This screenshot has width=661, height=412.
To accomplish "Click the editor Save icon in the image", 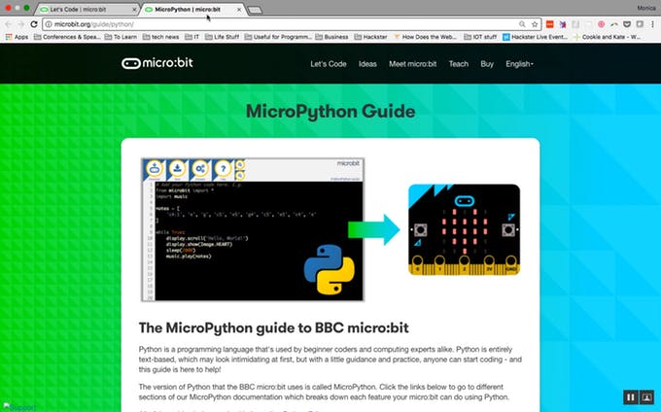I will pyautogui.click(x=178, y=169).
